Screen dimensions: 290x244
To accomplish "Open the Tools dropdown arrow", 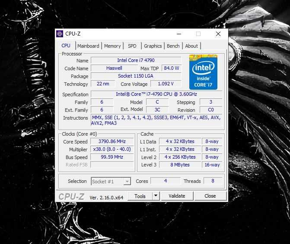I will (156, 196).
